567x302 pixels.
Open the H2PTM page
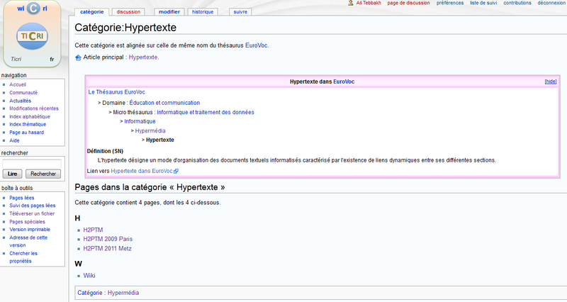pyautogui.click(x=93, y=230)
